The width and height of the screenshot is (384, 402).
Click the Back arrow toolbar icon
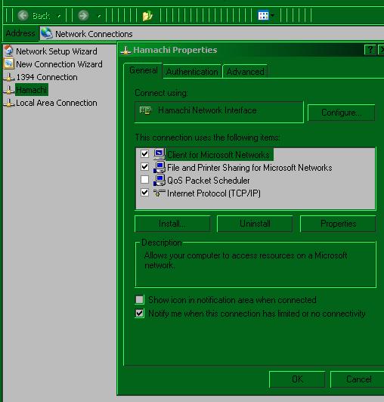[x=23, y=16]
